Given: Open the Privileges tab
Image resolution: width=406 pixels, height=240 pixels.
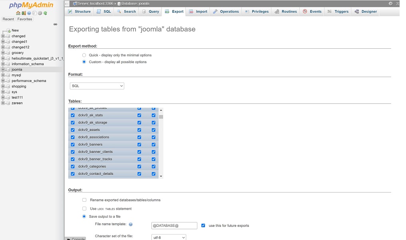Looking at the screenshot, I should coord(257,12).
